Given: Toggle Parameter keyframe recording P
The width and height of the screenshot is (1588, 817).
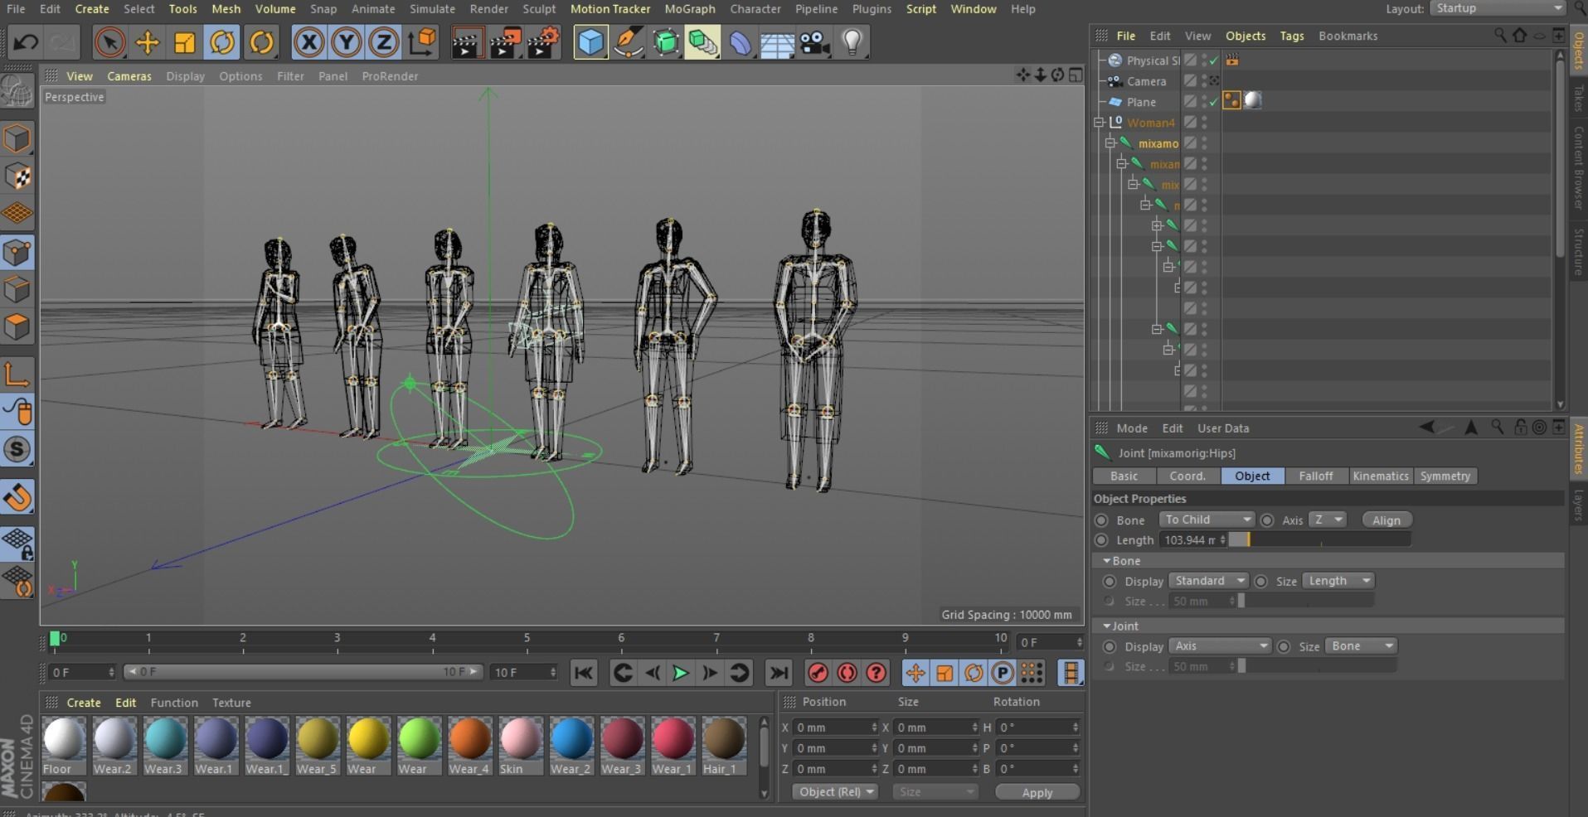Looking at the screenshot, I should pos(1003,673).
